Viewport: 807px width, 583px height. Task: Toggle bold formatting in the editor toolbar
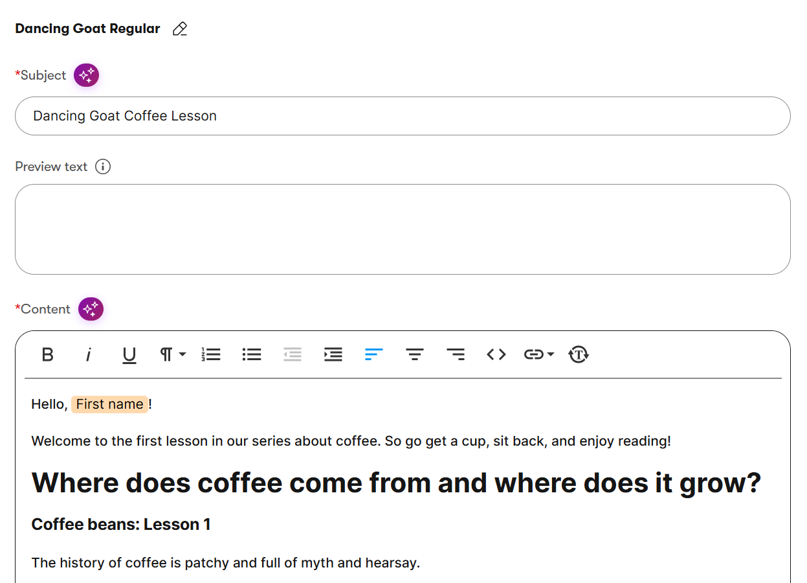[47, 354]
